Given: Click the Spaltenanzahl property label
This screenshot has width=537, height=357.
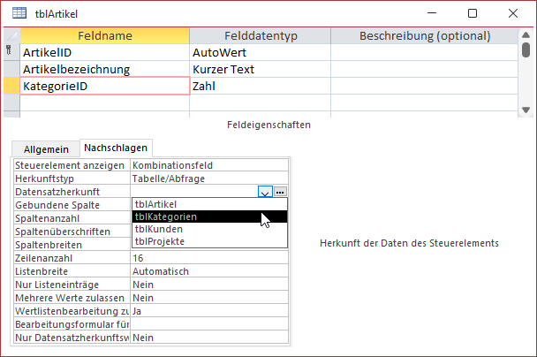Looking at the screenshot, I should coord(72,218).
